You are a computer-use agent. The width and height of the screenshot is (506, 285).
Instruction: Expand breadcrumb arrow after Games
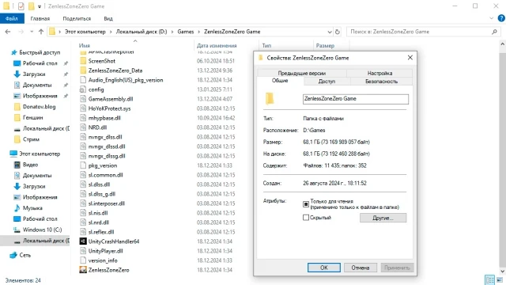[x=198, y=32]
